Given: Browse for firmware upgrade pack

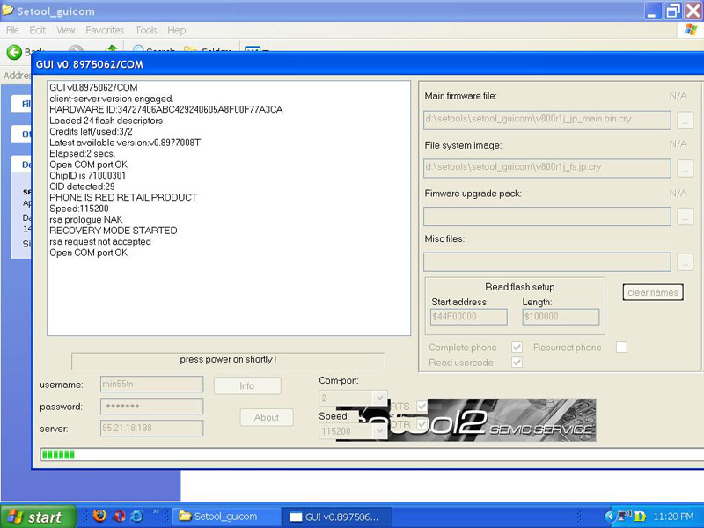Looking at the screenshot, I should (x=686, y=216).
